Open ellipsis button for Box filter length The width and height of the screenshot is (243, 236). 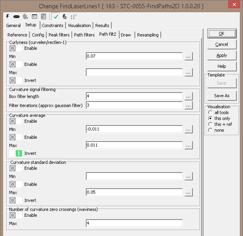click(189, 96)
